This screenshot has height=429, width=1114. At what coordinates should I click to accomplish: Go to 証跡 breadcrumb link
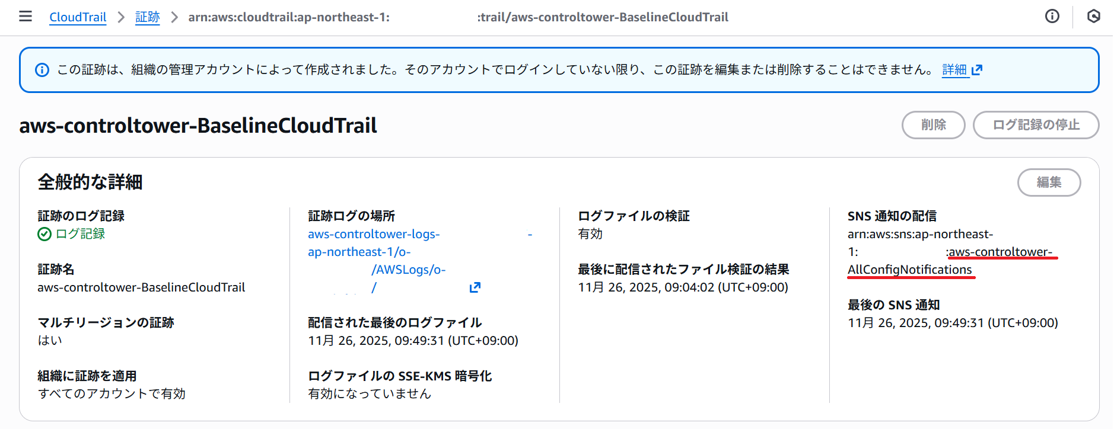tap(147, 17)
